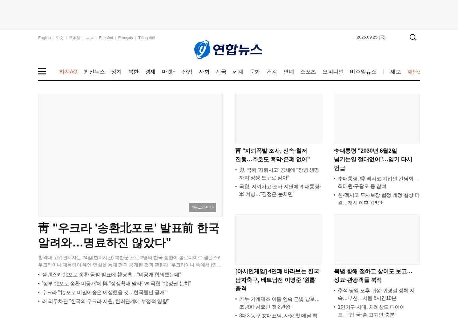Open related story 카누·기계체조 이틀 연속 금빛

[x=279, y=303]
